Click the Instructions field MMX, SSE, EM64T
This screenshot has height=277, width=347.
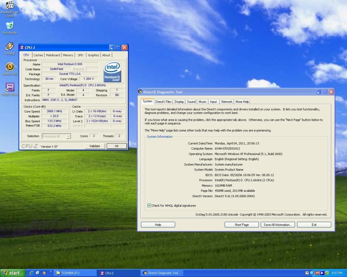pyautogui.click(x=83, y=100)
